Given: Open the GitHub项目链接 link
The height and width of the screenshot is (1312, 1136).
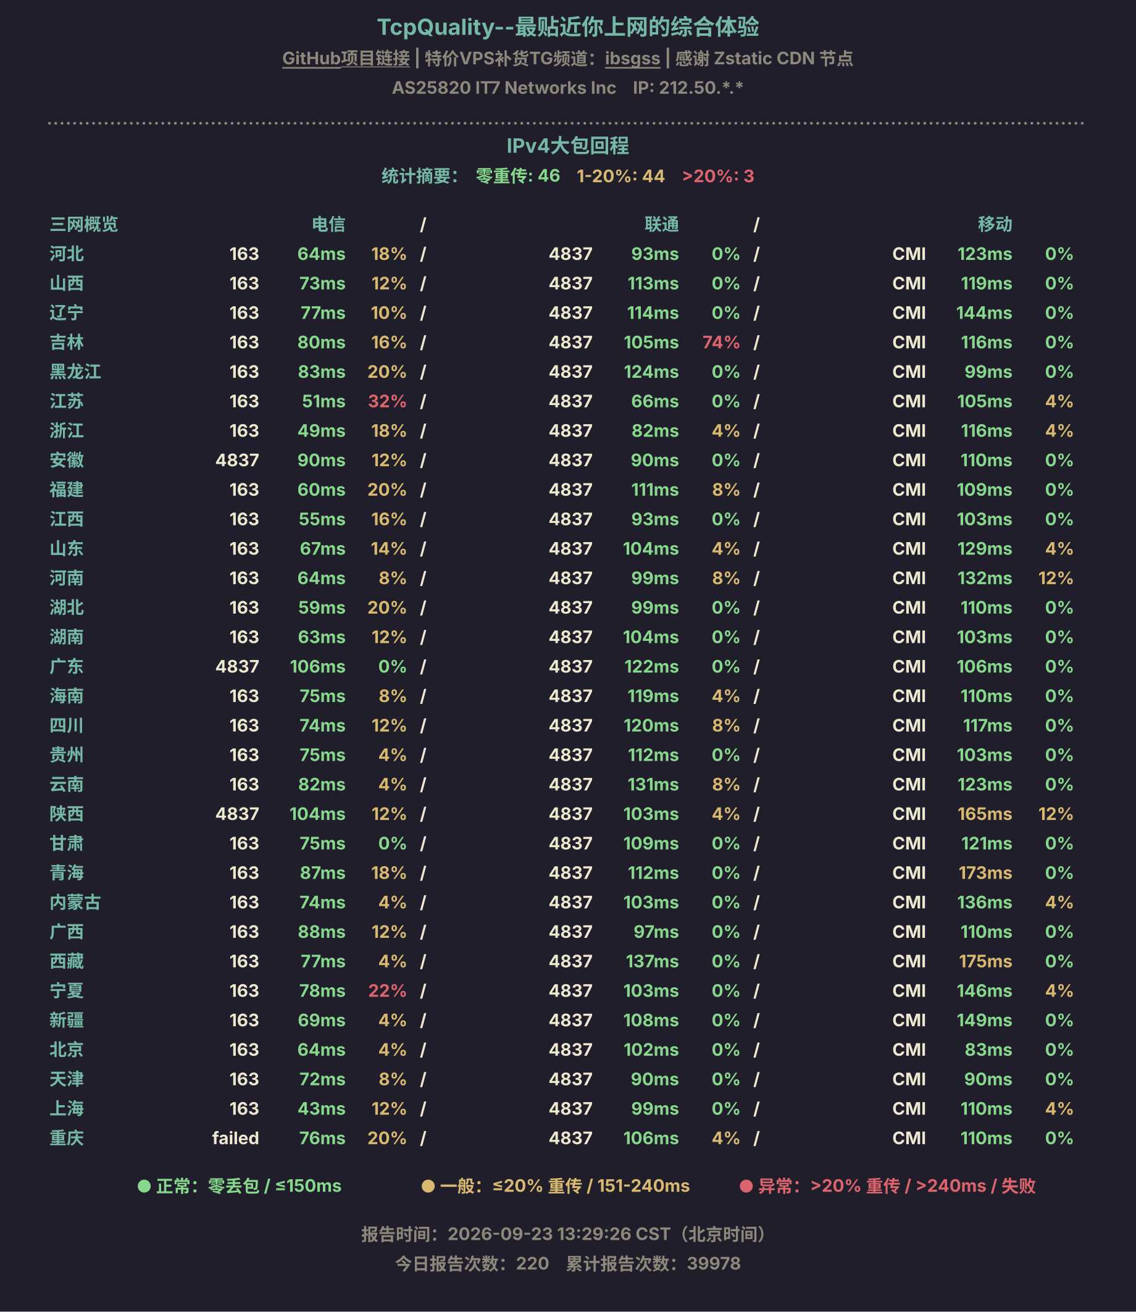Looking at the screenshot, I should click(346, 58).
